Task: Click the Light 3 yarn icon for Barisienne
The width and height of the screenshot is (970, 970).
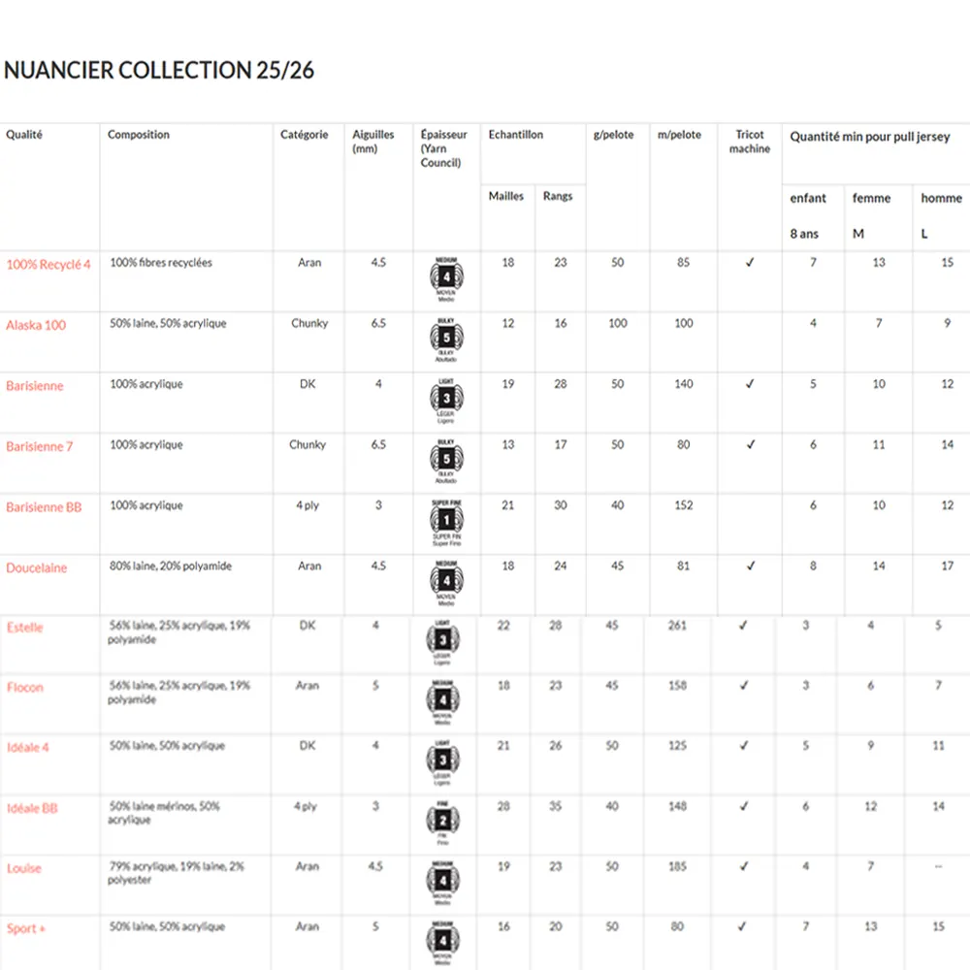Action: (446, 401)
